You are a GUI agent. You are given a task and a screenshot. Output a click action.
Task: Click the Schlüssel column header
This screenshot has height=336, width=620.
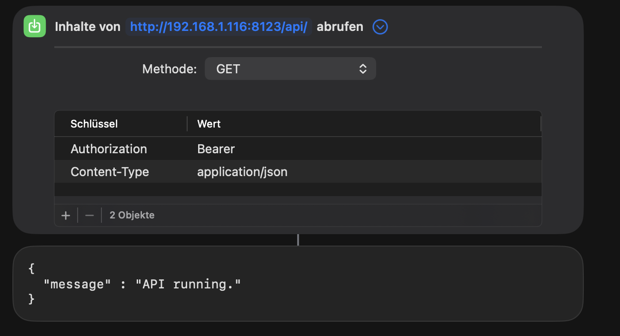click(x=94, y=124)
